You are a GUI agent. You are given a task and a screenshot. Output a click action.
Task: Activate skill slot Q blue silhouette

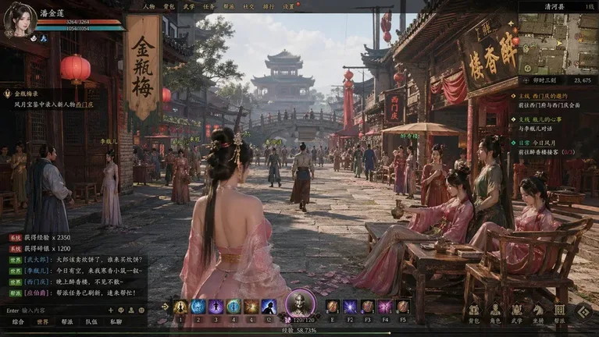pyautogui.click(x=269, y=307)
